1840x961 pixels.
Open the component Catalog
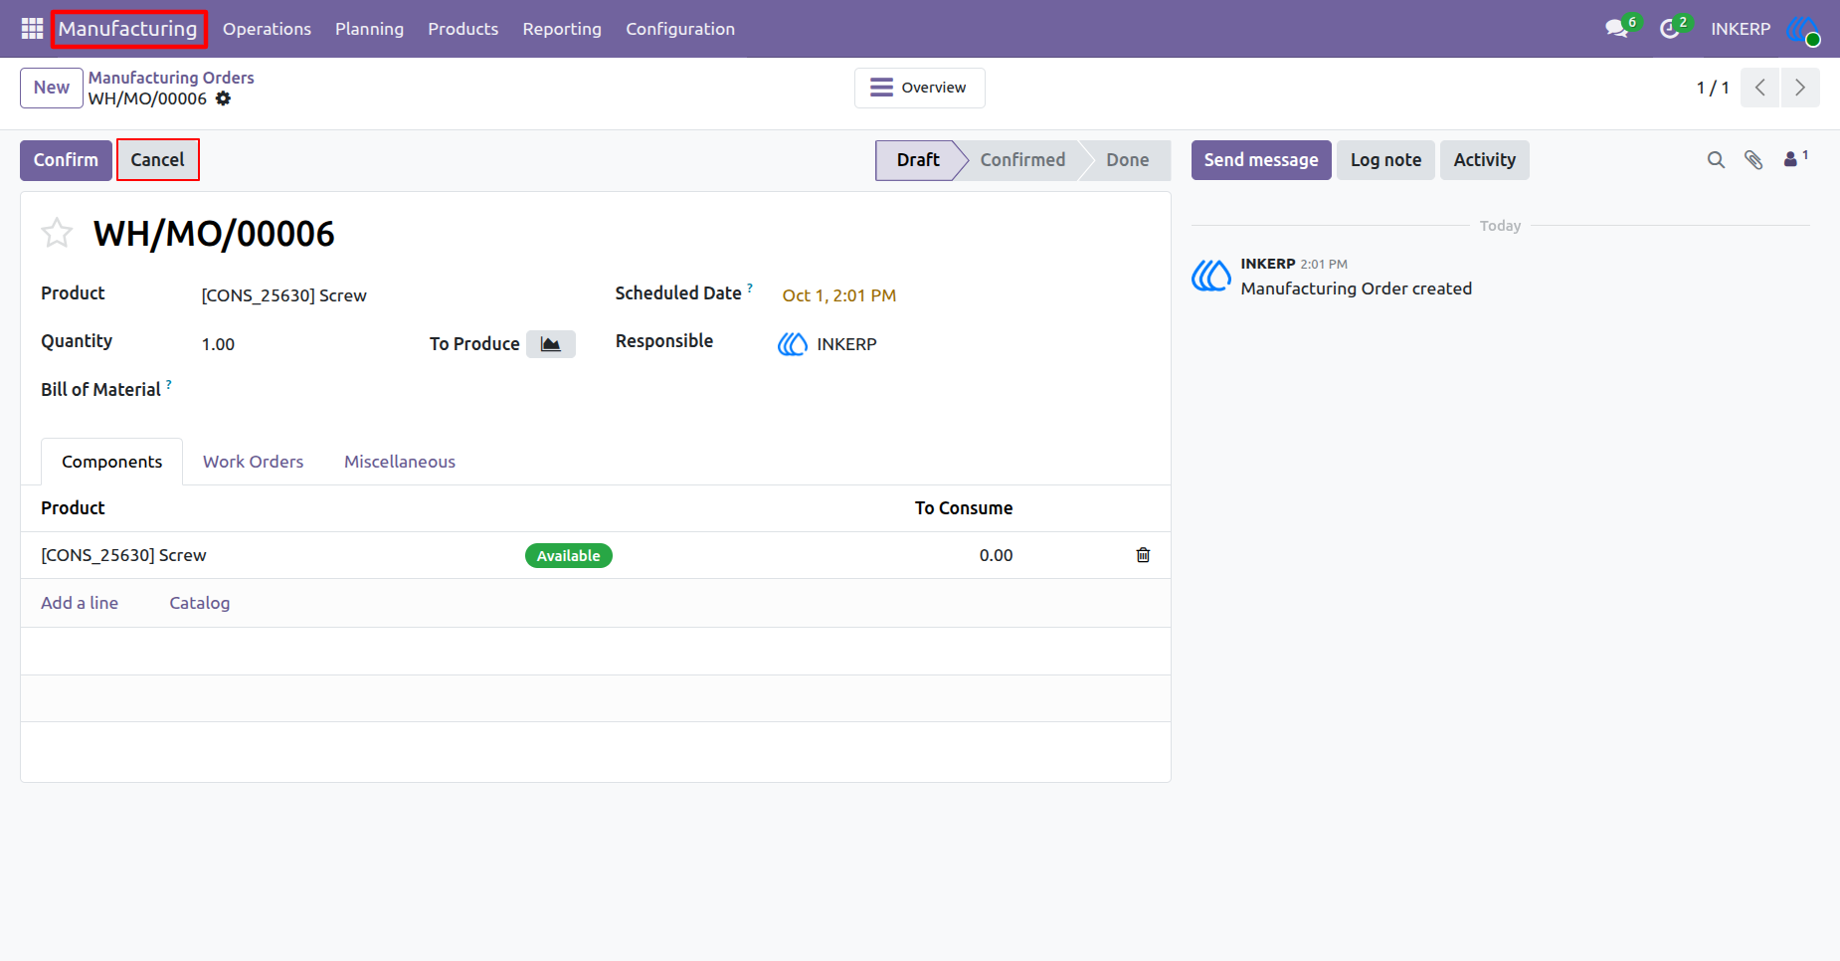(199, 603)
